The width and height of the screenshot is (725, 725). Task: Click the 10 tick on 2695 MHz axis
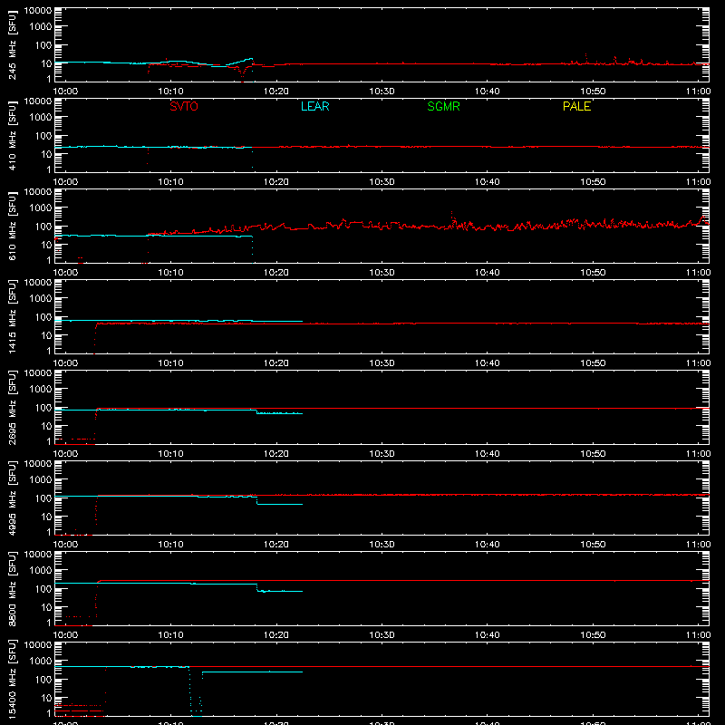pos(46,426)
